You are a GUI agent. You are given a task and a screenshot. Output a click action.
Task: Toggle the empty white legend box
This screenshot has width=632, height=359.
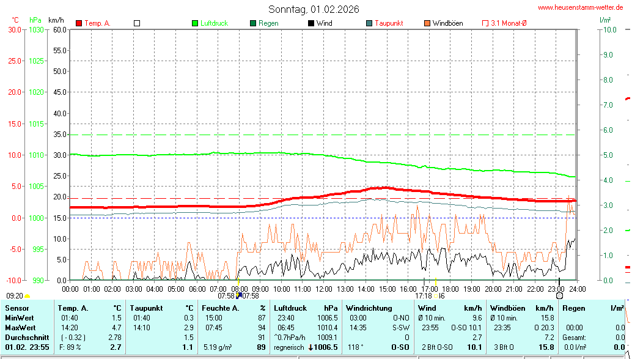137,23
